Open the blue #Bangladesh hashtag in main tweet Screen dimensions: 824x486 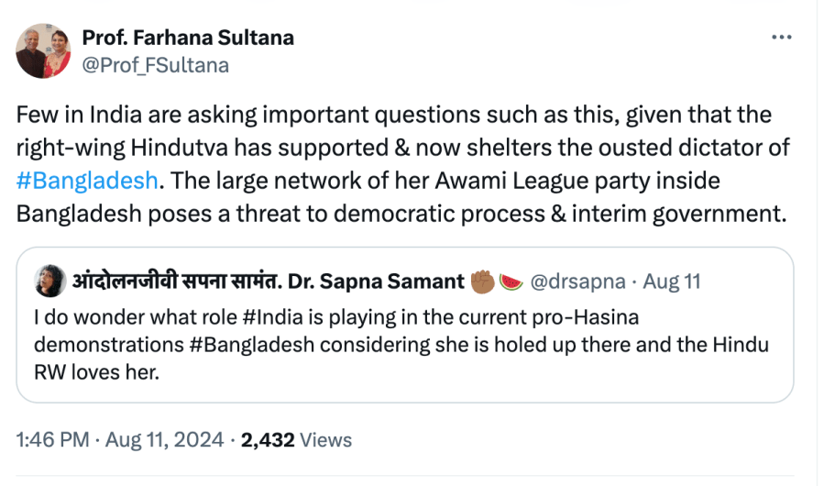click(x=89, y=180)
